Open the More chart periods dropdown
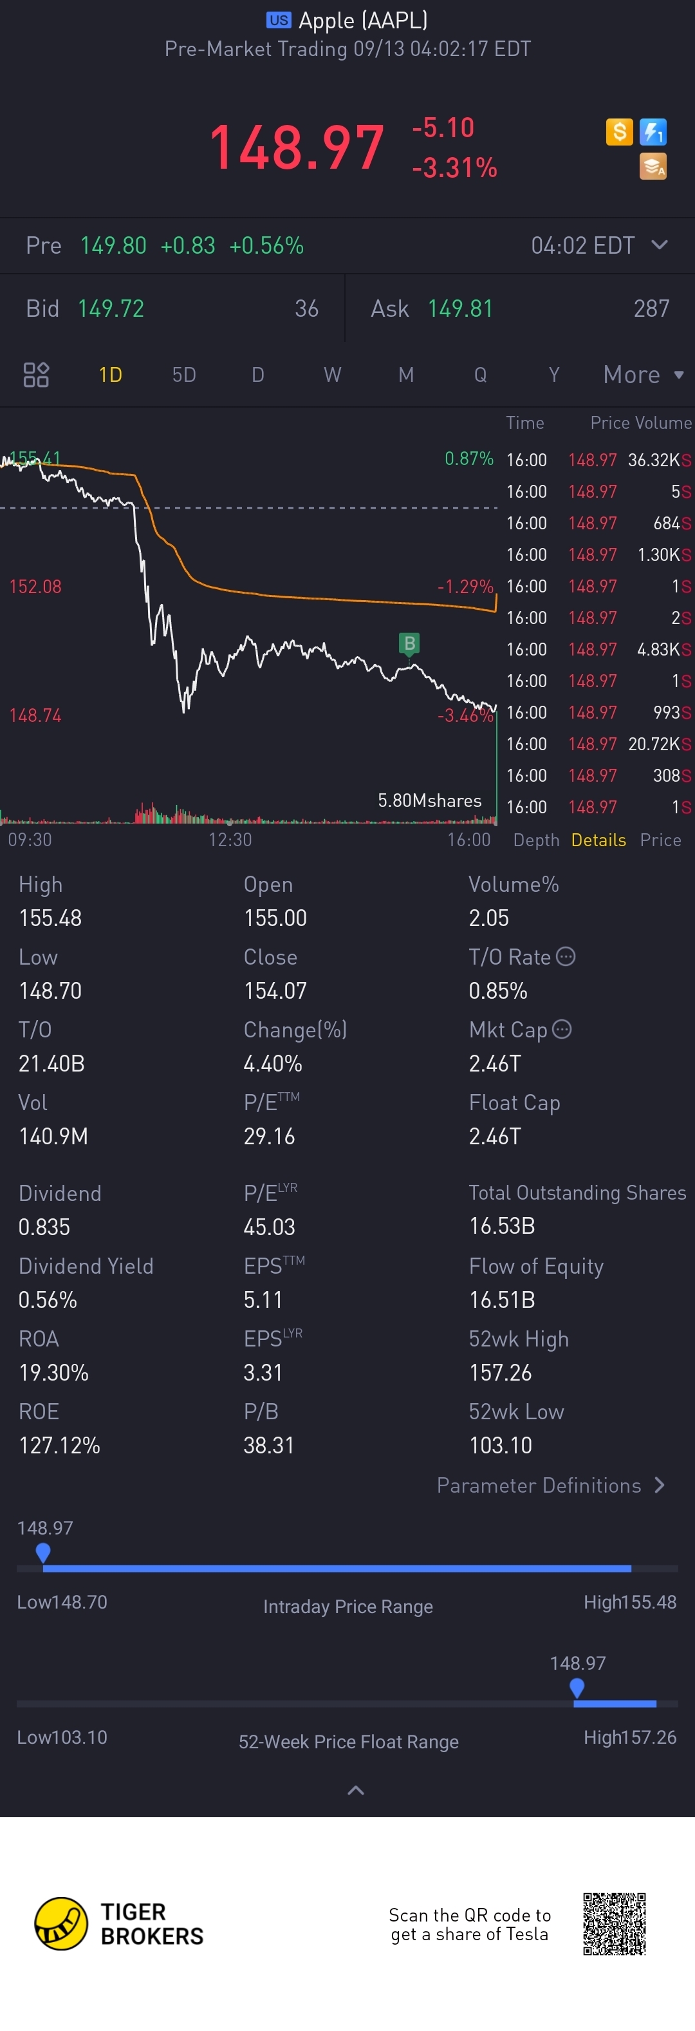 (x=643, y=375)
